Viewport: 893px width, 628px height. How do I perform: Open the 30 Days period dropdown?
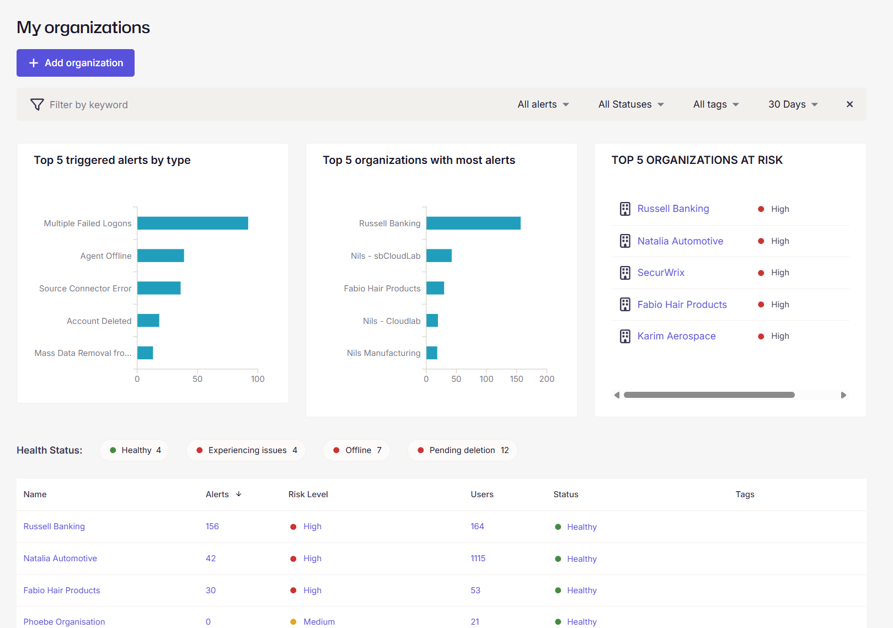pyautogui.click(x=793, y=104)
